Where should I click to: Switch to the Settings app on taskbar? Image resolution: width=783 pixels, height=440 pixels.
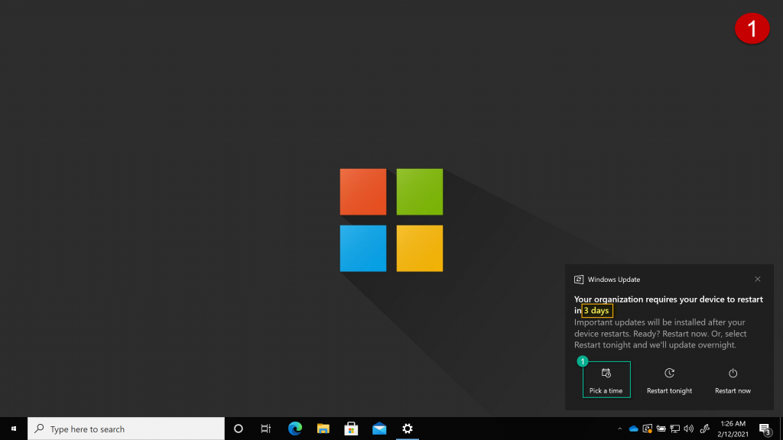[408, 429]
